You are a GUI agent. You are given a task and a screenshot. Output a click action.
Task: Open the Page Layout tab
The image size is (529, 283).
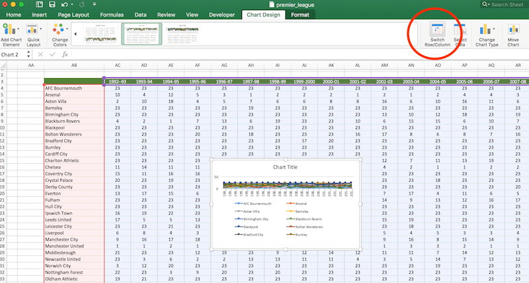click(73, 15)
